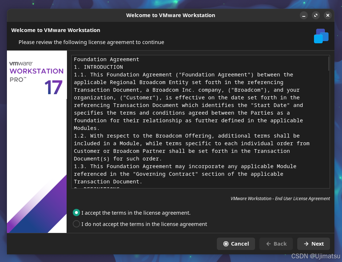Click the "Foundation Agreement" first line

click(106, 59)
